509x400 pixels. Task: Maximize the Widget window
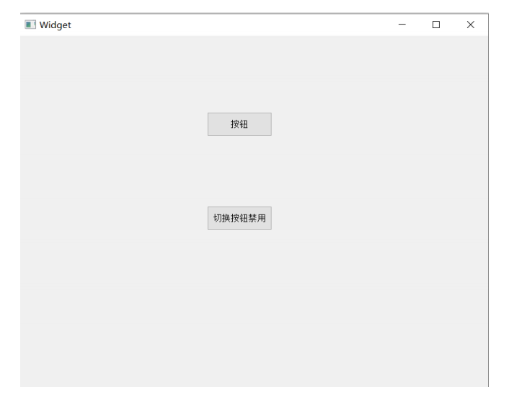[x=436, y=25]
